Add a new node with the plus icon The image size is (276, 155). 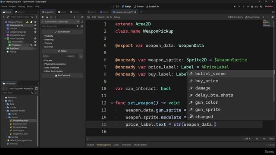3,17
